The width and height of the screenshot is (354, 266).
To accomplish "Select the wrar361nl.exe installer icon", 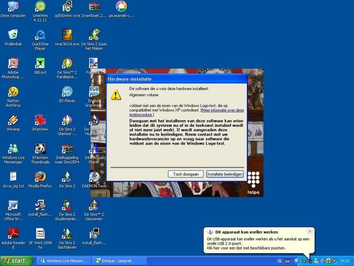I will coord(67,38).
